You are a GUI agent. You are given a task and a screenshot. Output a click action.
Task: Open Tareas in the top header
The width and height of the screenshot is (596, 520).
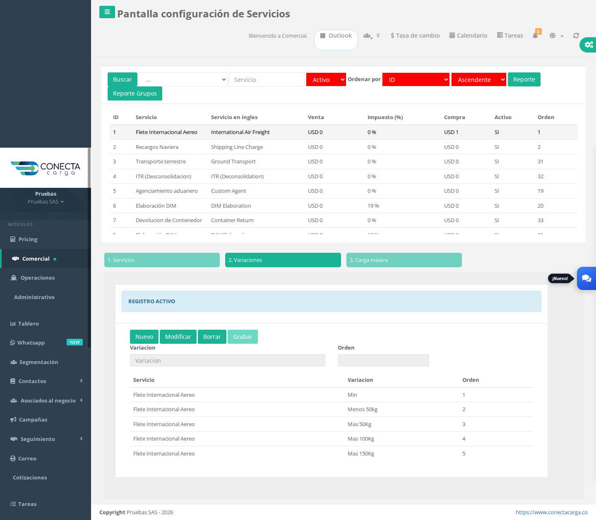coord(510,36)
